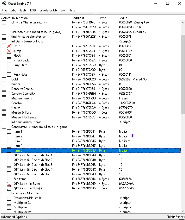This screenshot has height=220, width=185.
Task: Toggle the Comsumable Items group checkbox
Action: click(x=4, y=127)
